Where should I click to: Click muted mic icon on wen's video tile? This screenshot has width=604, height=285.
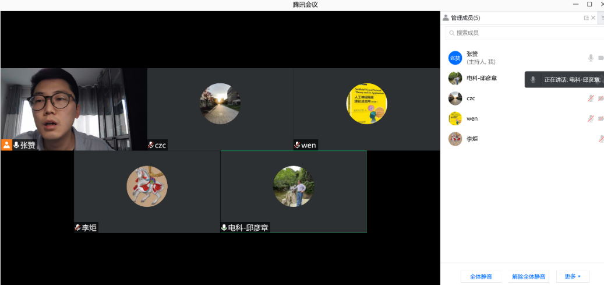click(x=297, y=145)
